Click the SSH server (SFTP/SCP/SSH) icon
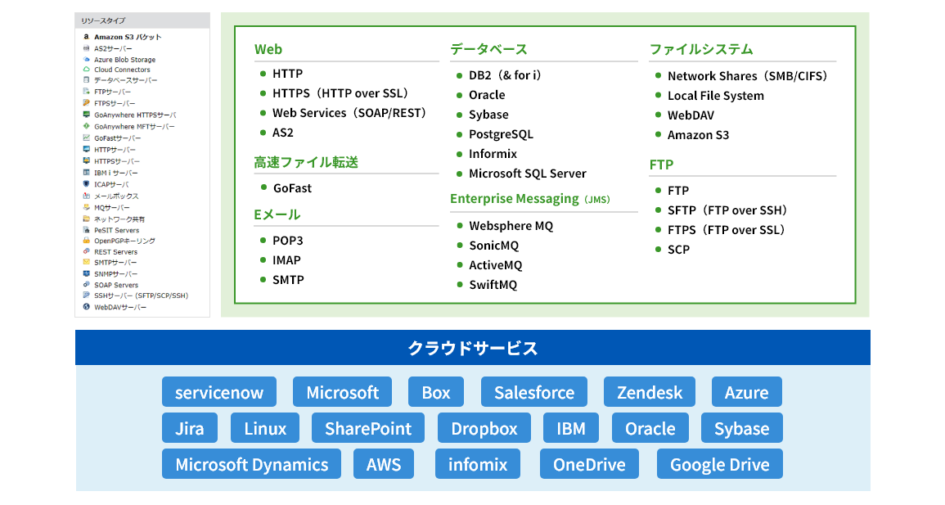The width and height of the screenshot is (945, 505). pyautogui.click(x=86, y=295)
